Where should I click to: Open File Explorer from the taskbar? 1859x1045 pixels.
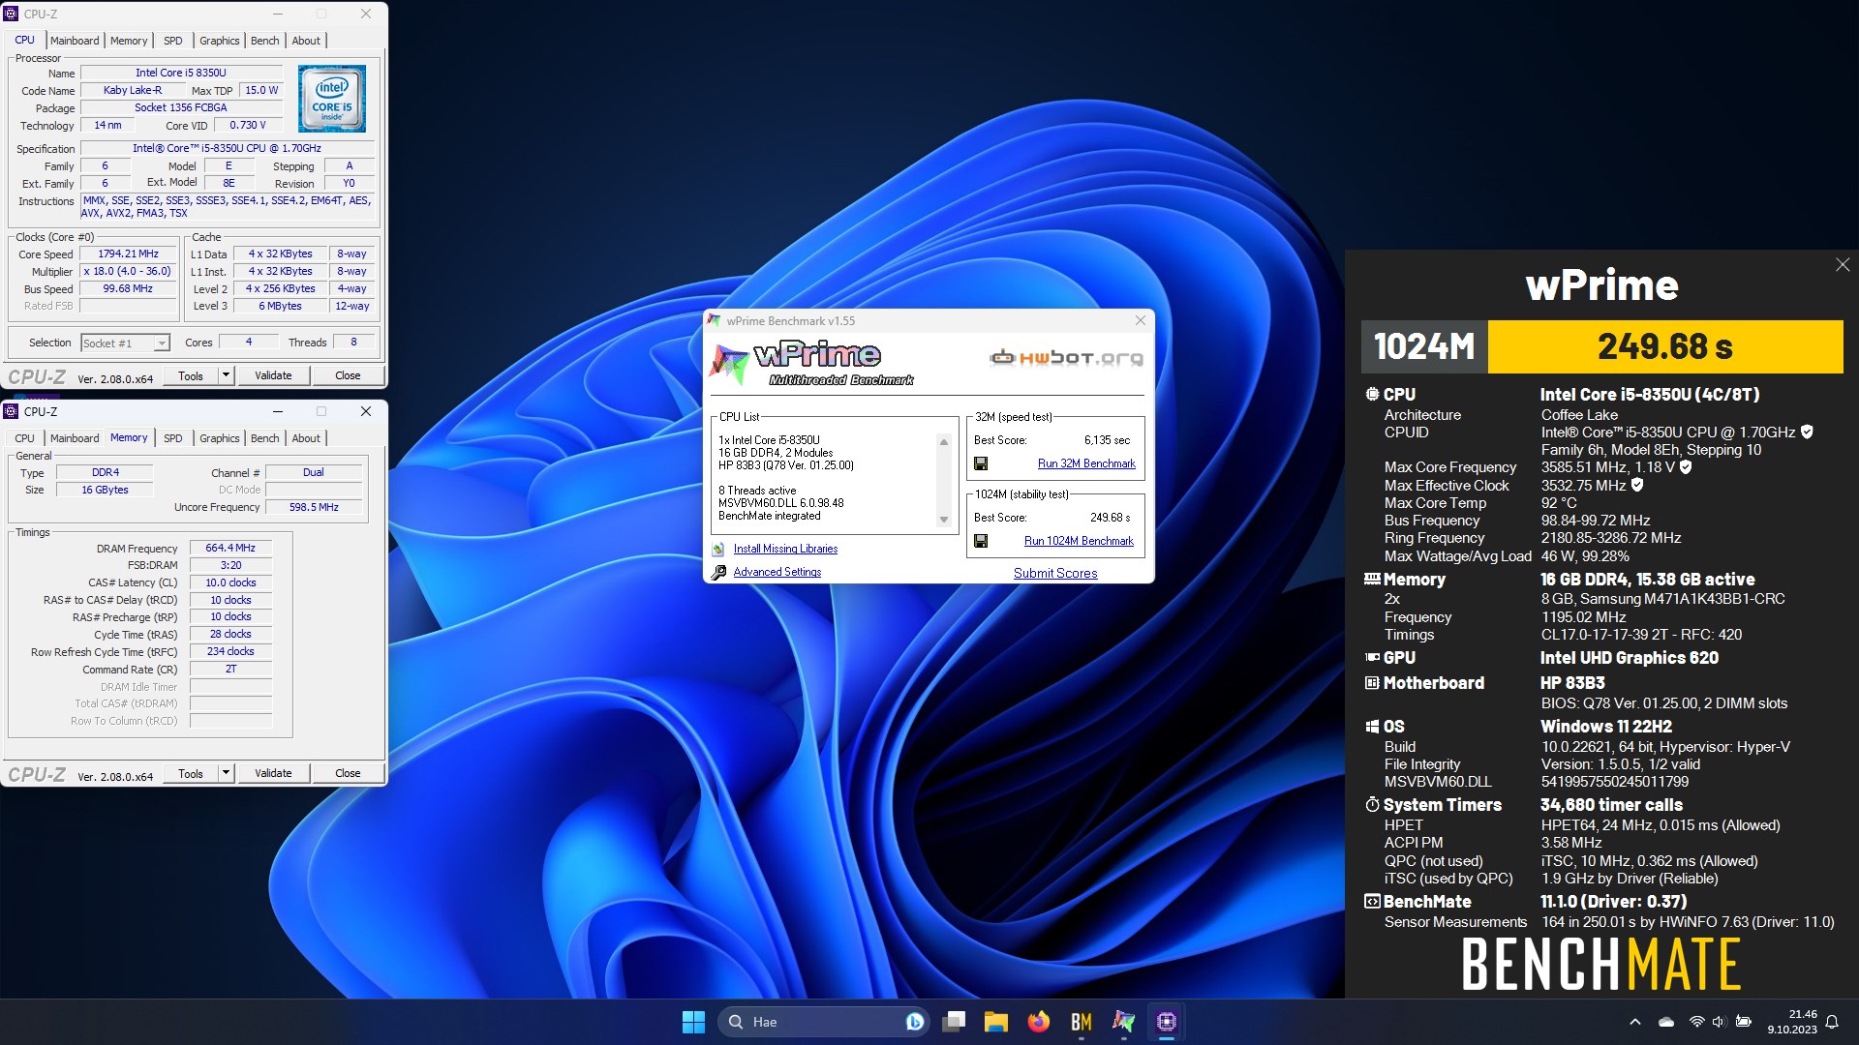coord(996,1022)
